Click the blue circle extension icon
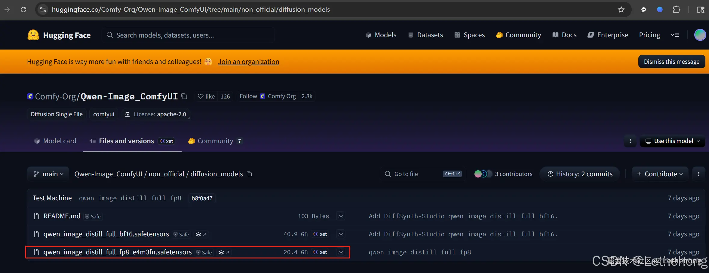The height and width of the screenshot is (273, 709). coord(660,10)
